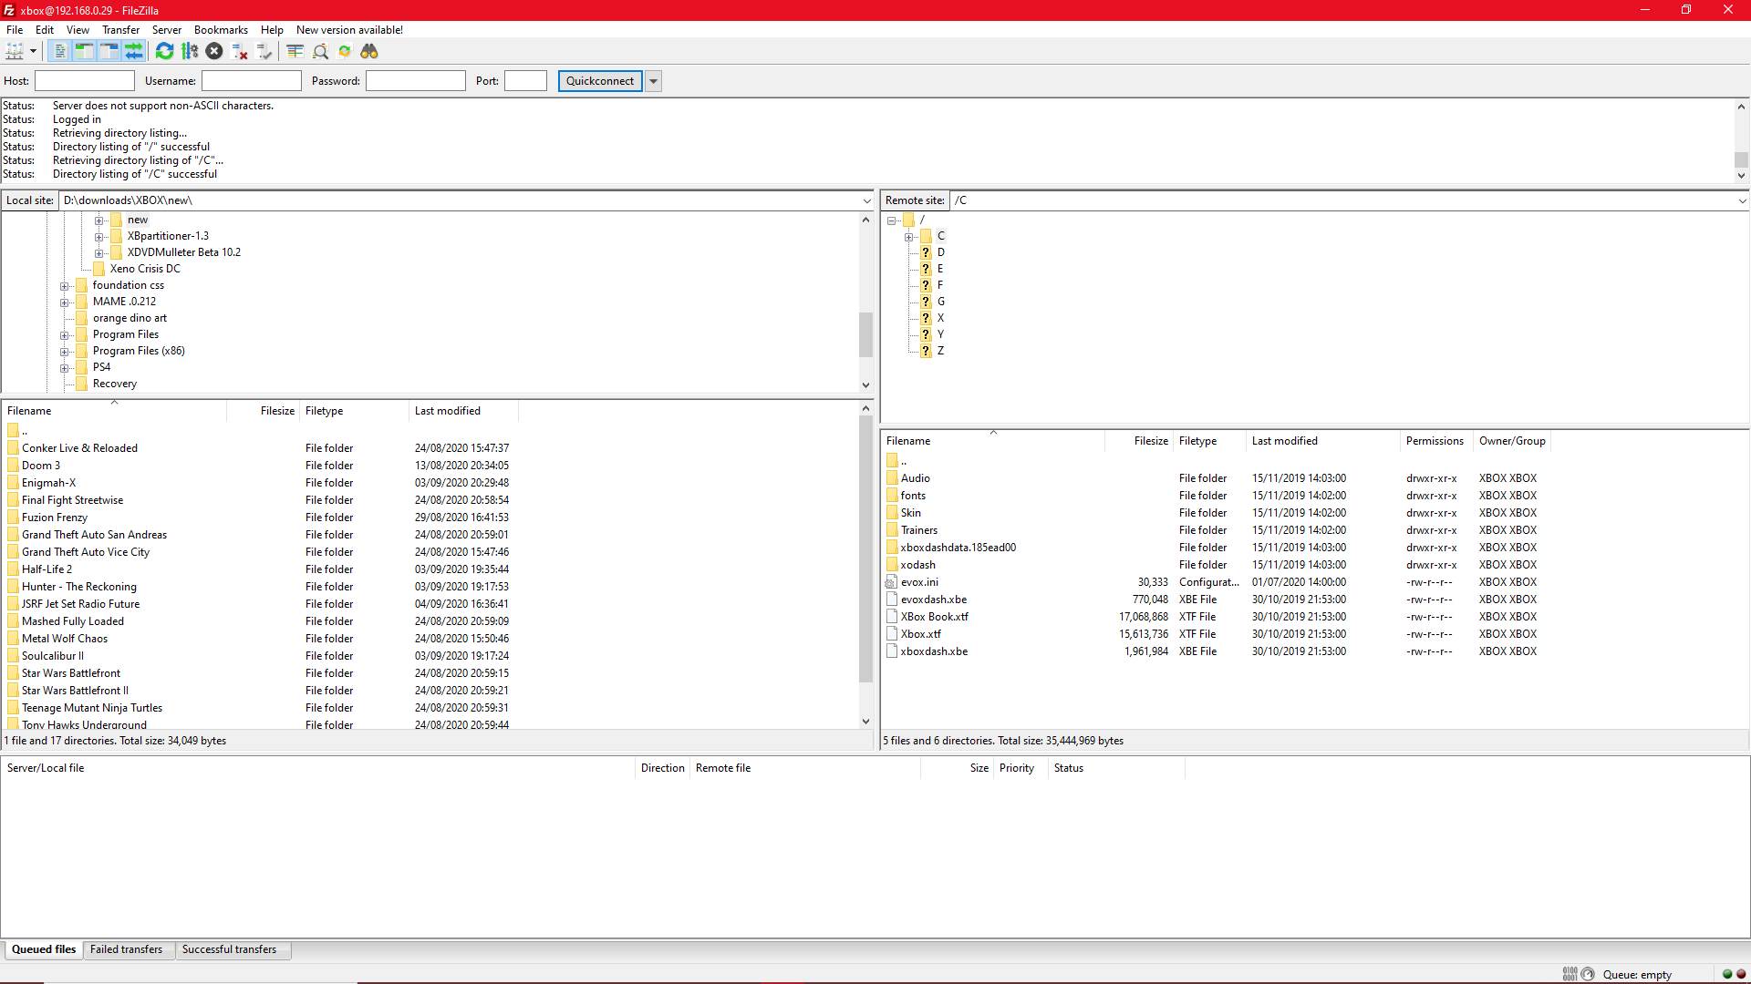This screenshot has height=984, width=1751.
Task: Expand the Program Files (x86) node
Action: coord(65,352)
